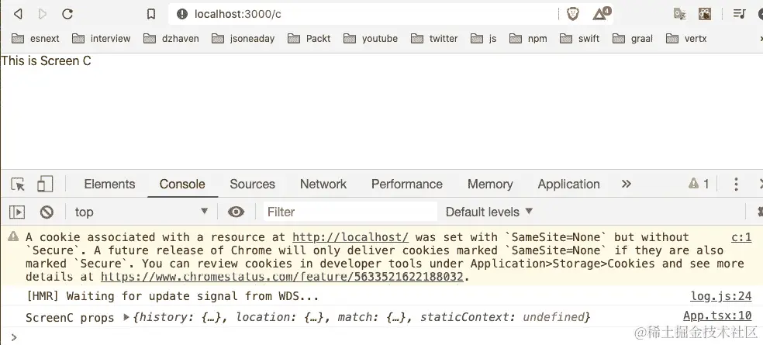Viewport: 763px width, 345px height.
Task: Click the cookie warning triangle icon
Action: pos(13,236)
